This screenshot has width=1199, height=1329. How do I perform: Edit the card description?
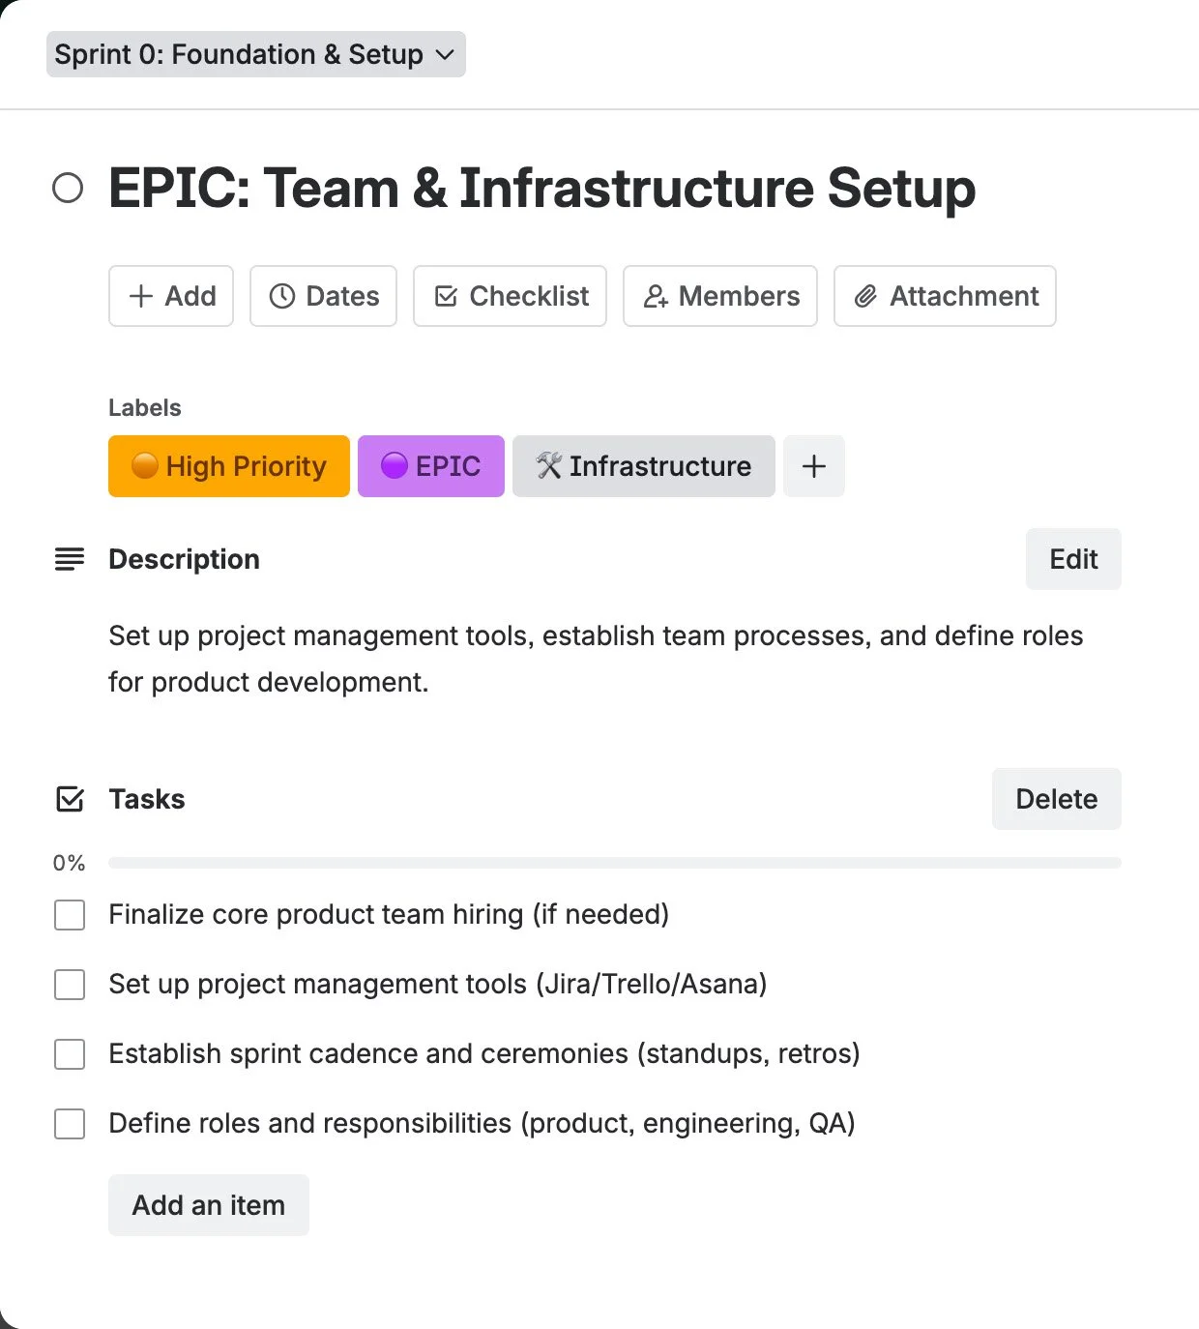pos(1073,559)
